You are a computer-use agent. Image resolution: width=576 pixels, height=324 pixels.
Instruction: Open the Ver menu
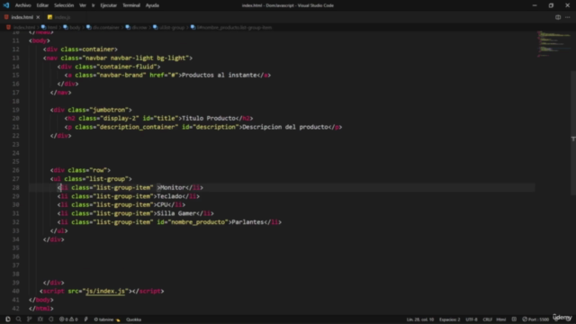click(x=83, y=5)
